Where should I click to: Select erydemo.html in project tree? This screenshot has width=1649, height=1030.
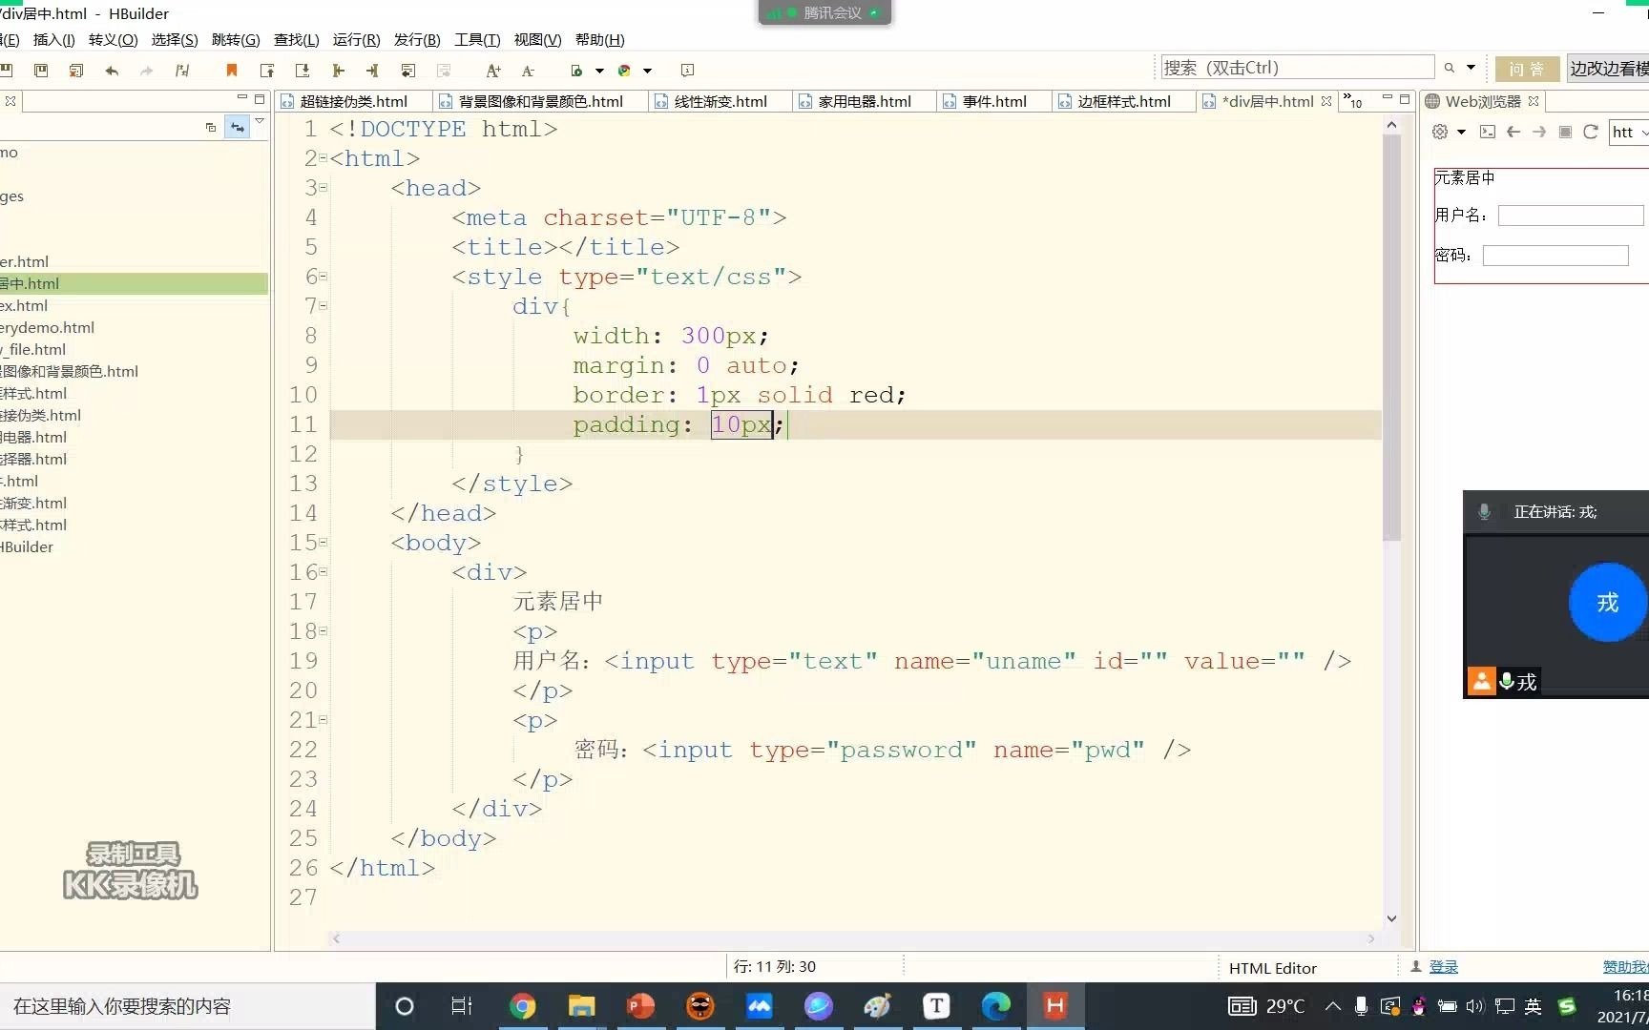coord(48,327)
